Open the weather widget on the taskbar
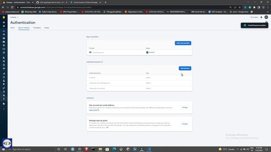 tap(227, 149)
